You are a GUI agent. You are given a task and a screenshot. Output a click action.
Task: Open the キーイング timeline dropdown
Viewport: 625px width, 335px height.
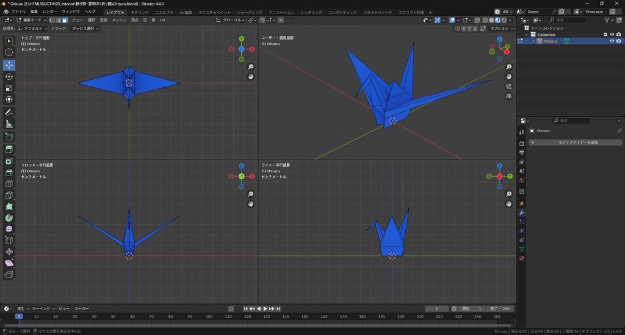coord(43,309)
